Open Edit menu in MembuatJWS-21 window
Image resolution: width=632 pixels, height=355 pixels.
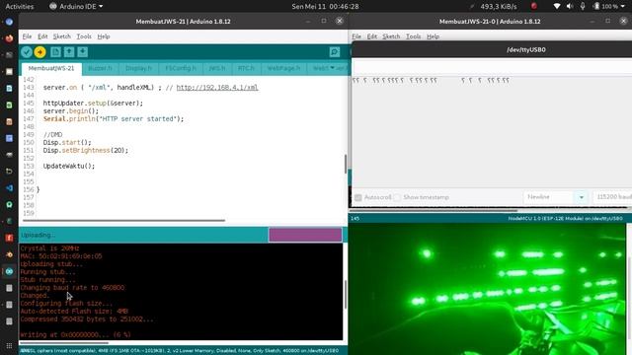[x=42, y=36]
